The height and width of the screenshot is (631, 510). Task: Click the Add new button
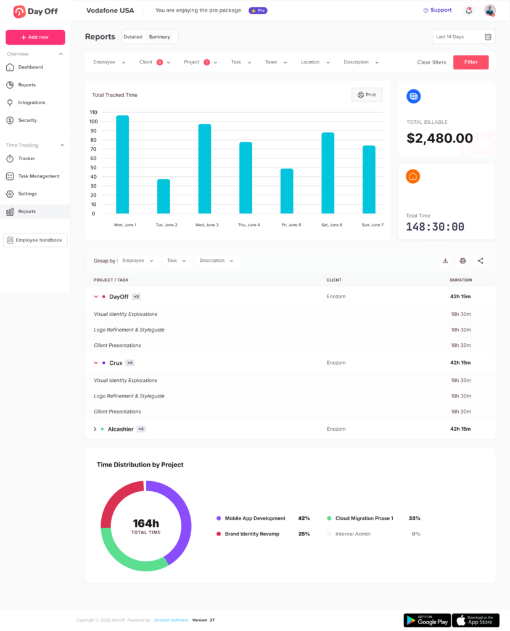(35, 38)
